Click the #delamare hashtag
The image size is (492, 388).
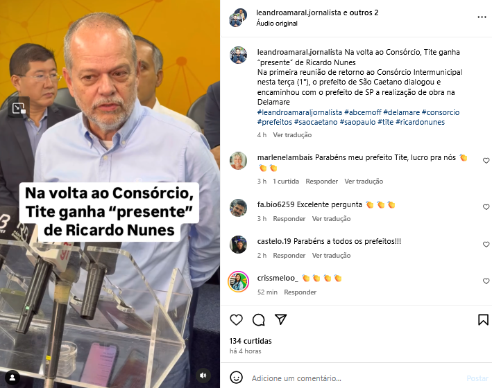(401, 112)
